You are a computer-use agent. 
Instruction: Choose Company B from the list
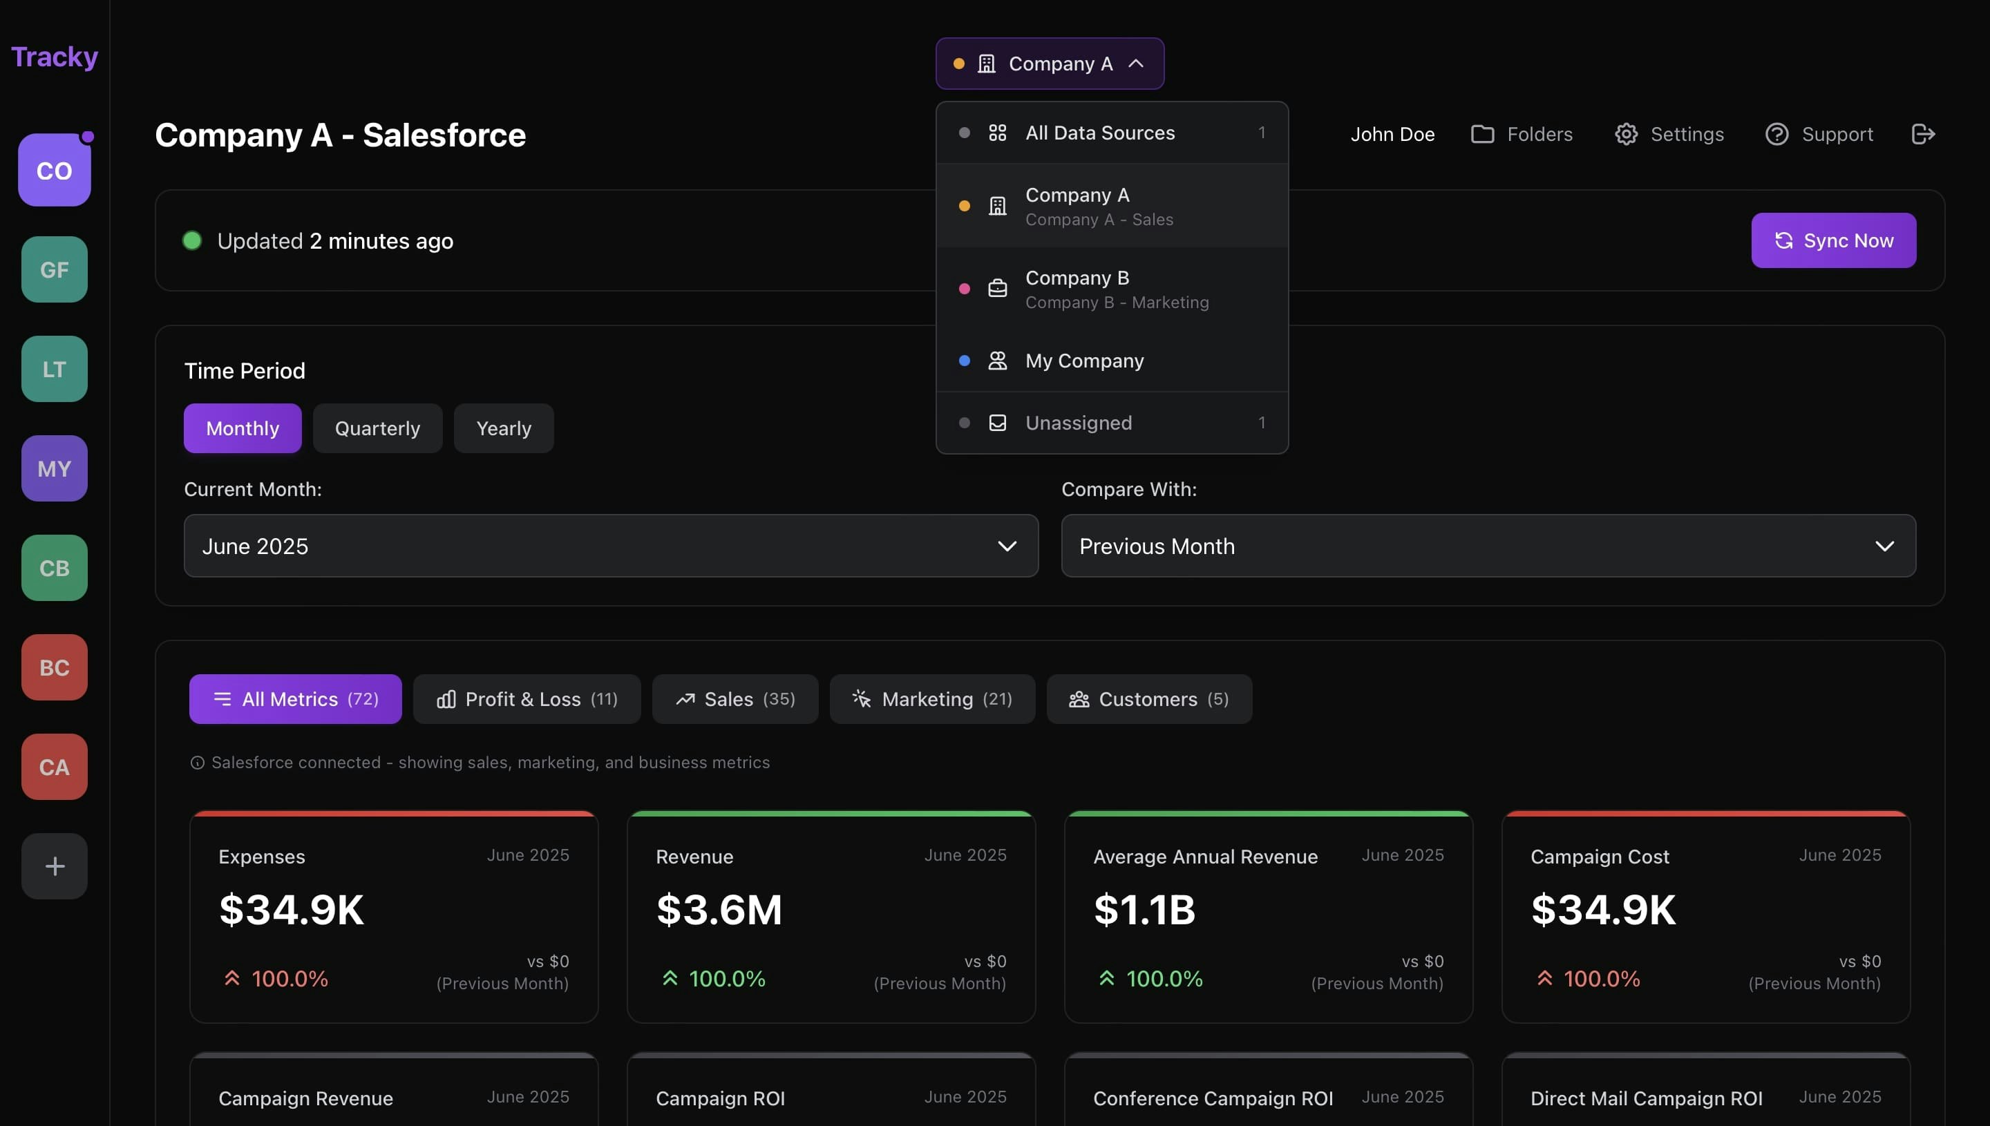[1111, 289]
